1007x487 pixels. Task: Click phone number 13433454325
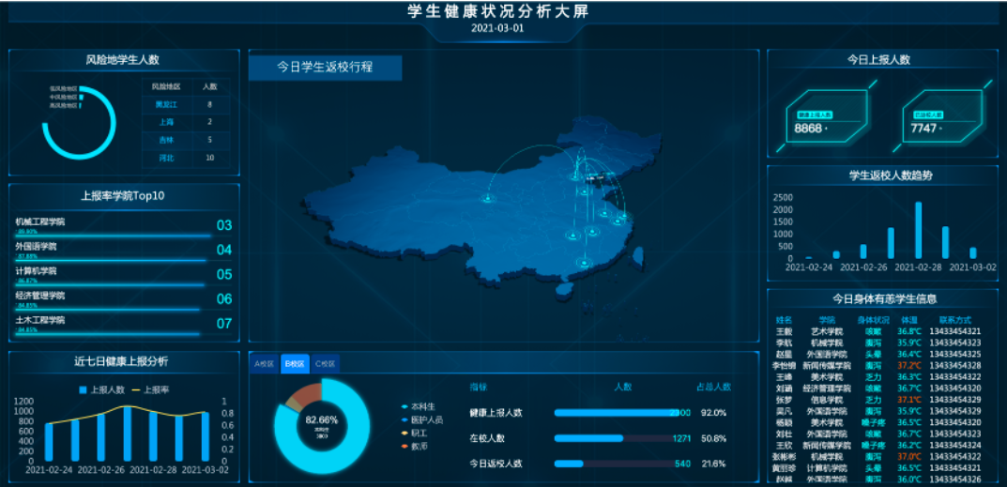(955, 354)
